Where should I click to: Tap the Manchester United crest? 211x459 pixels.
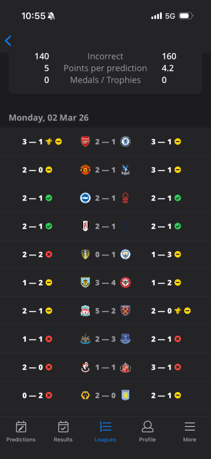tap(85, 170)
